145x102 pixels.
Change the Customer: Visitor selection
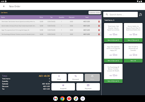95,12
